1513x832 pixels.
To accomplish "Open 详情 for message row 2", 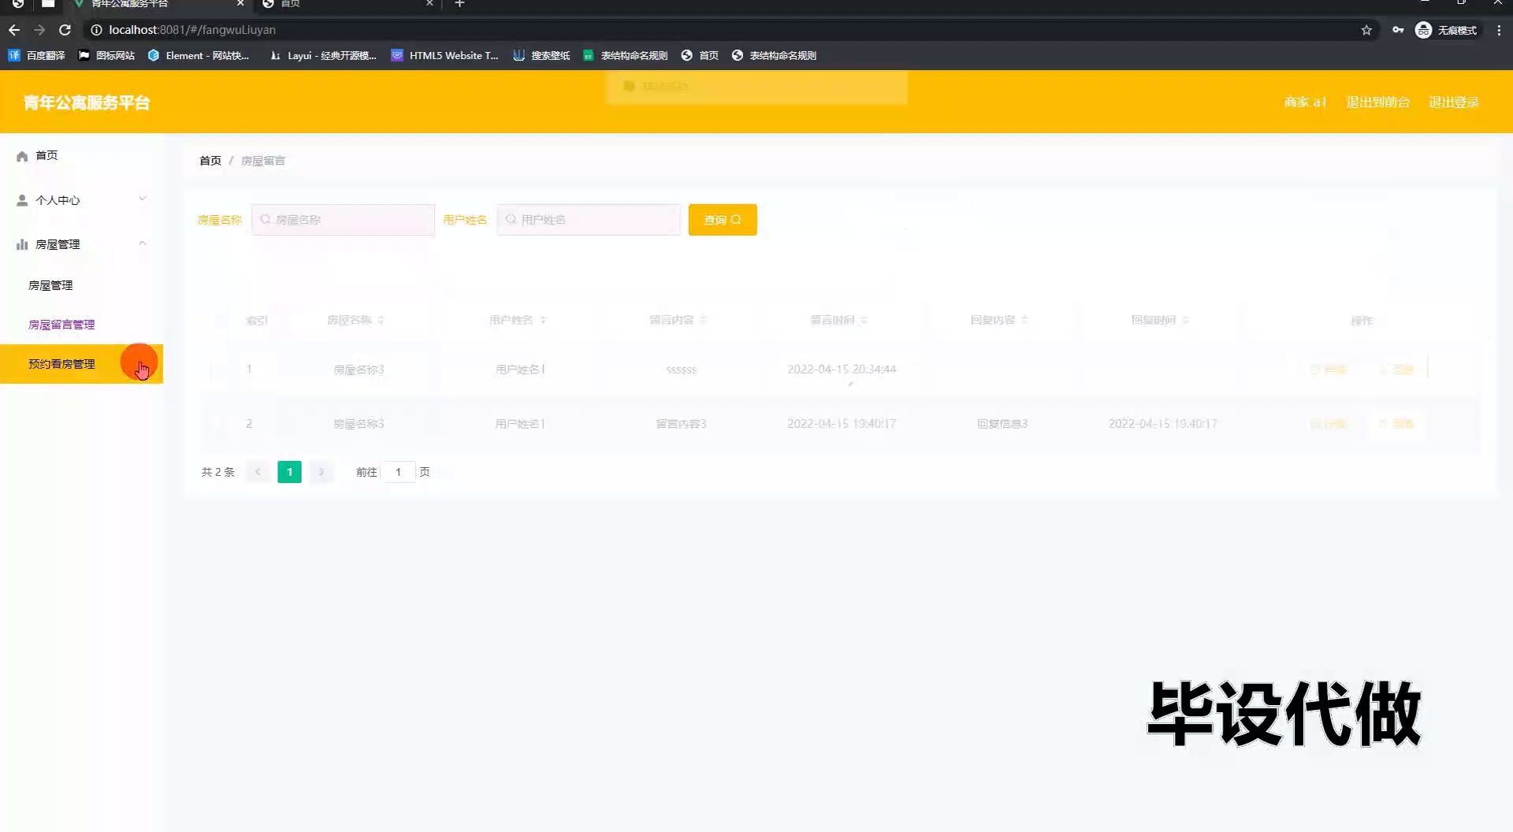I will [1329, 424].
